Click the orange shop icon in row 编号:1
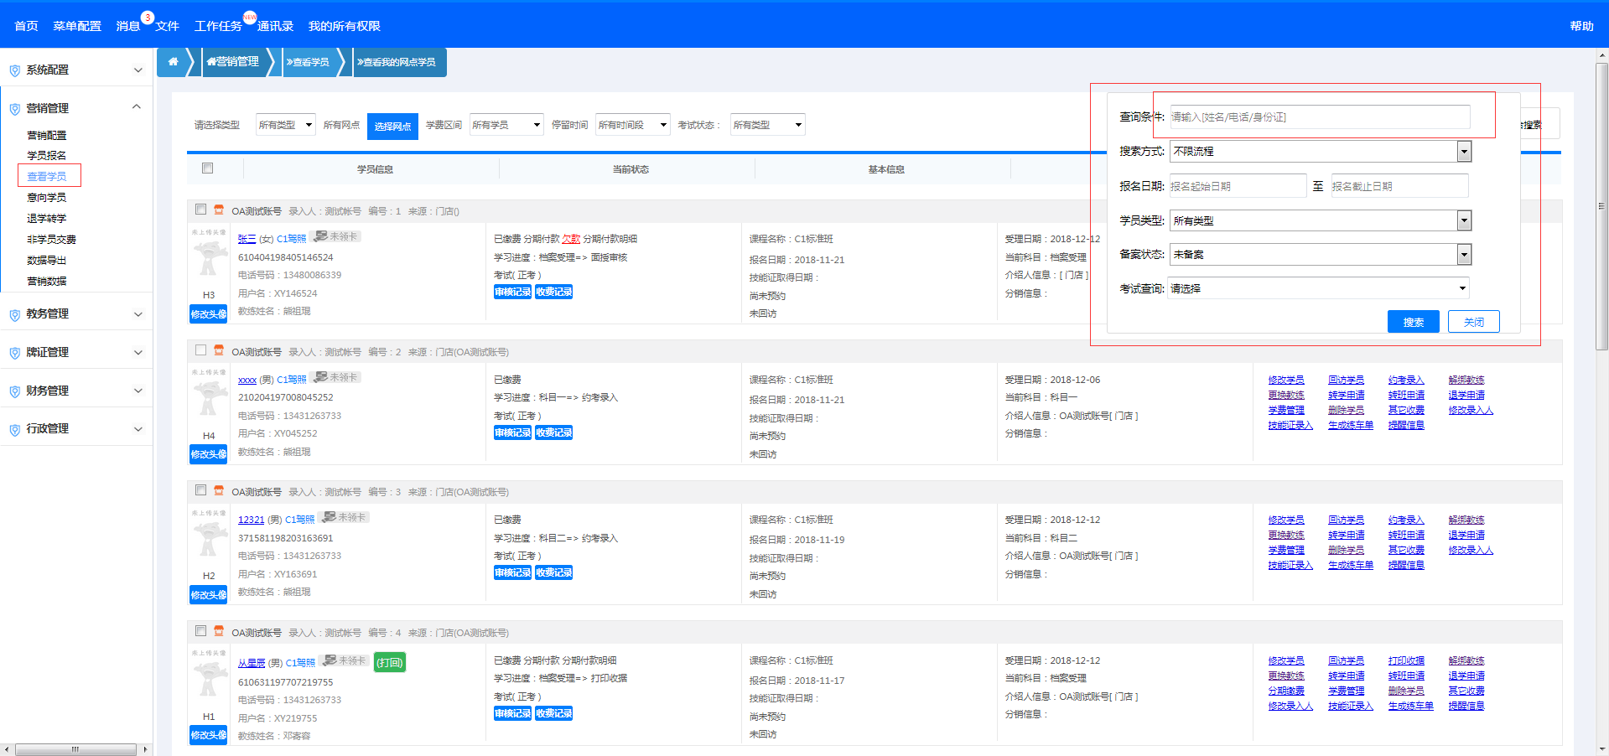This screenshot has width=1609, height=756. (x=219, y=210)
